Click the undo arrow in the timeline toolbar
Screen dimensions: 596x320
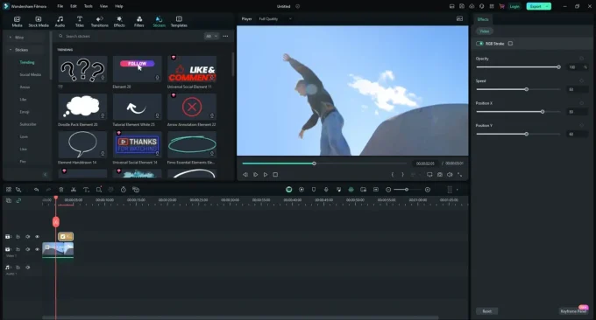coord(36,190)
